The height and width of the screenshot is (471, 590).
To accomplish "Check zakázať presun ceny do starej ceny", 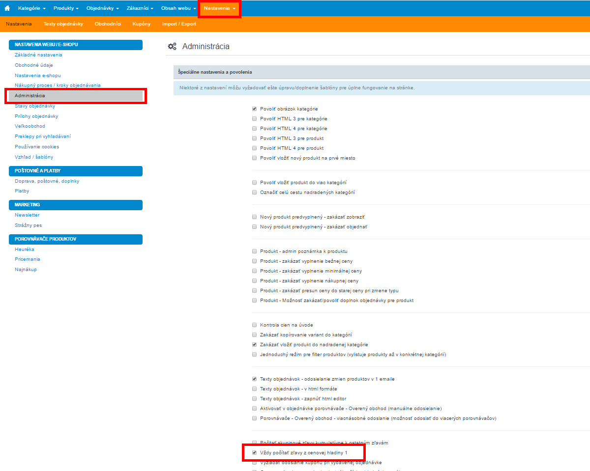I will 255,291.
